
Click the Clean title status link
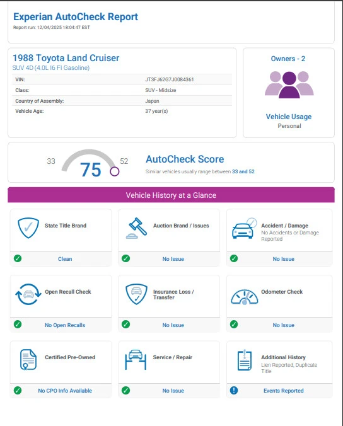65,259
